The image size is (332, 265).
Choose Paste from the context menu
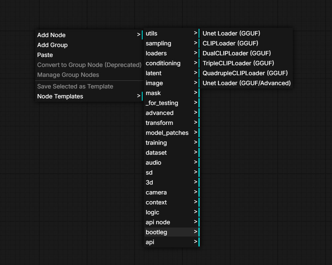tap(45, 55)
